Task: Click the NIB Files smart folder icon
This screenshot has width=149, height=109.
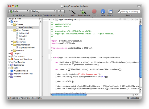Action: 12,77
